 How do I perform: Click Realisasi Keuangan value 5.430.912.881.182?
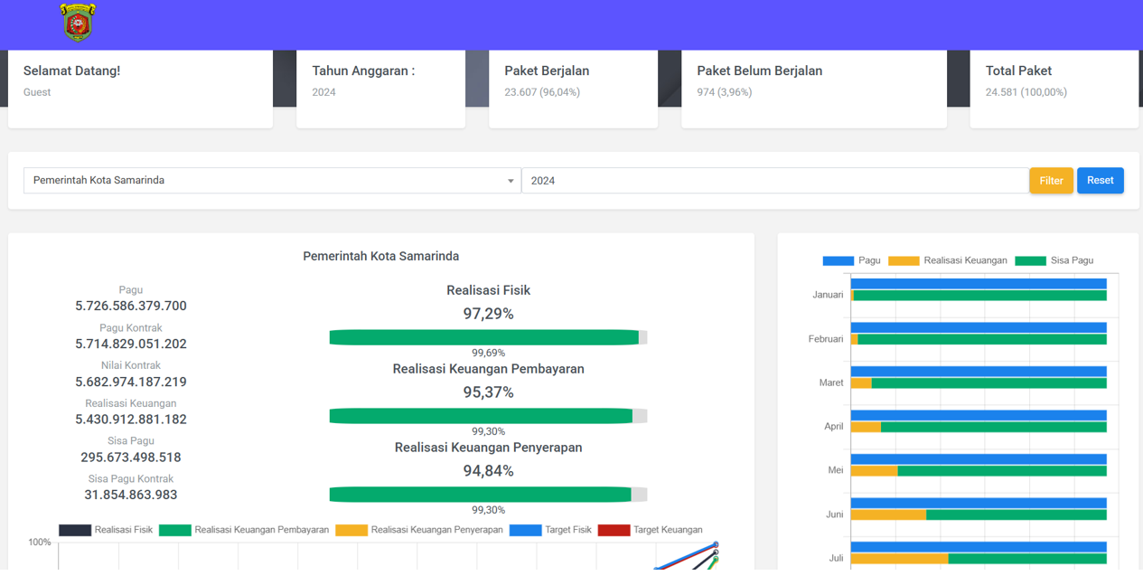(x=131, y=420)
